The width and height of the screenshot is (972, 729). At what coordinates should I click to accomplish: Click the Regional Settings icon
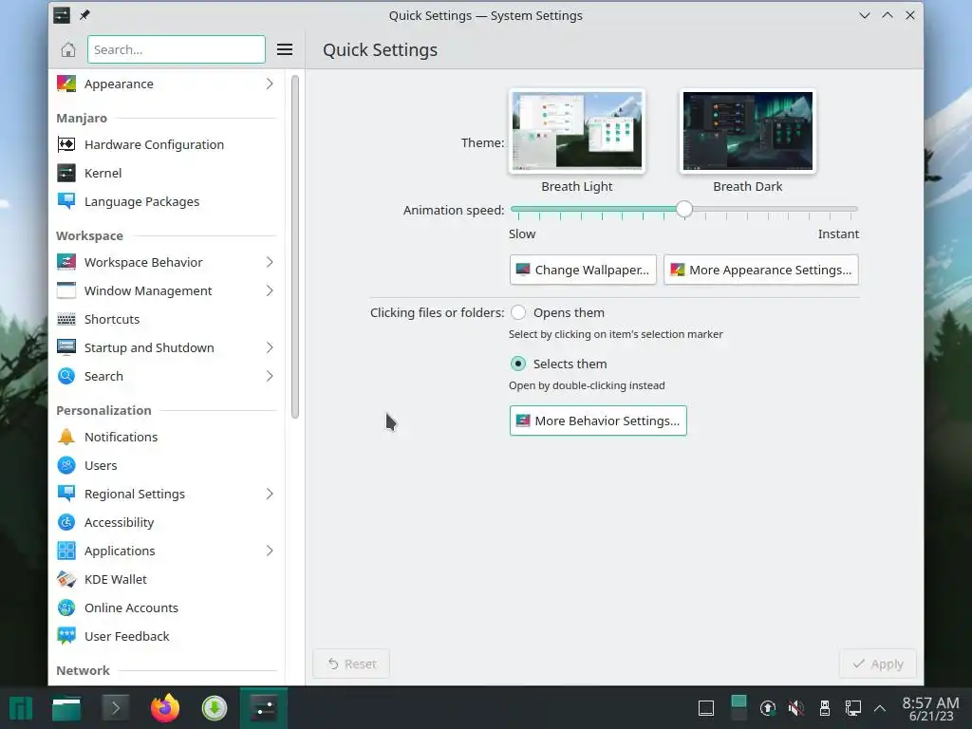(66, 494)
